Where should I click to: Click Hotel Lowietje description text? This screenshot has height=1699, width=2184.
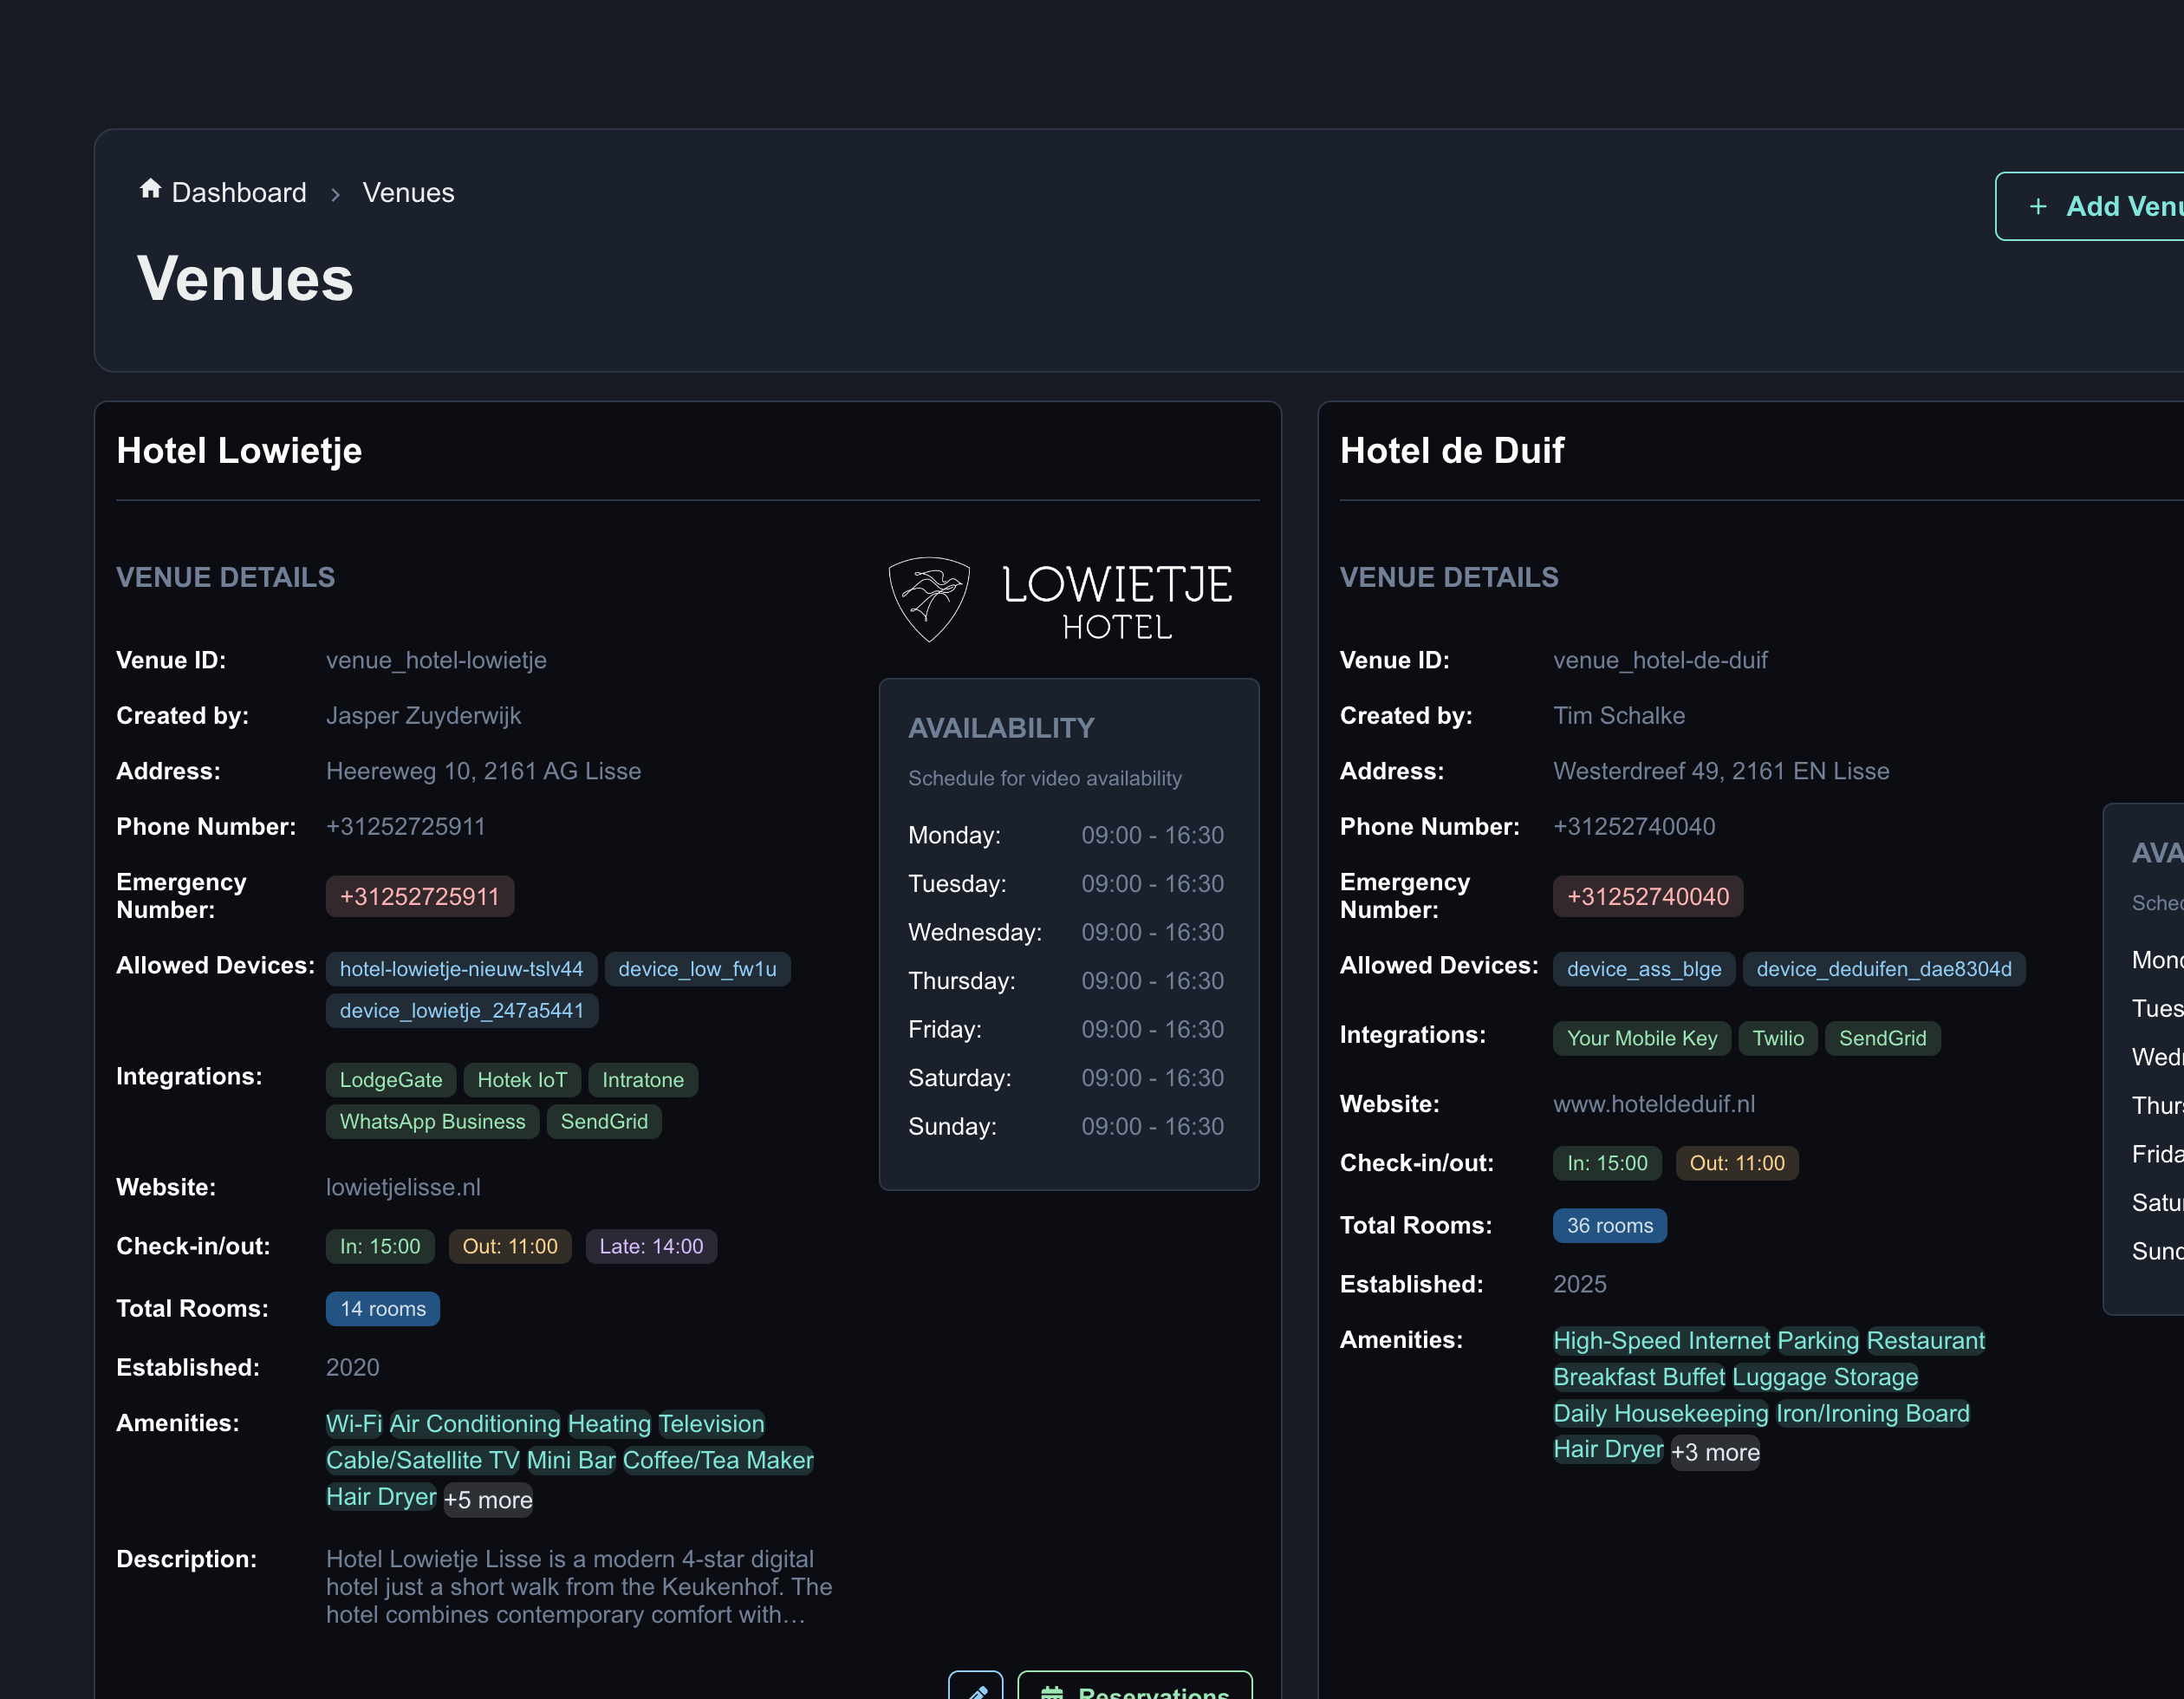579,1587
